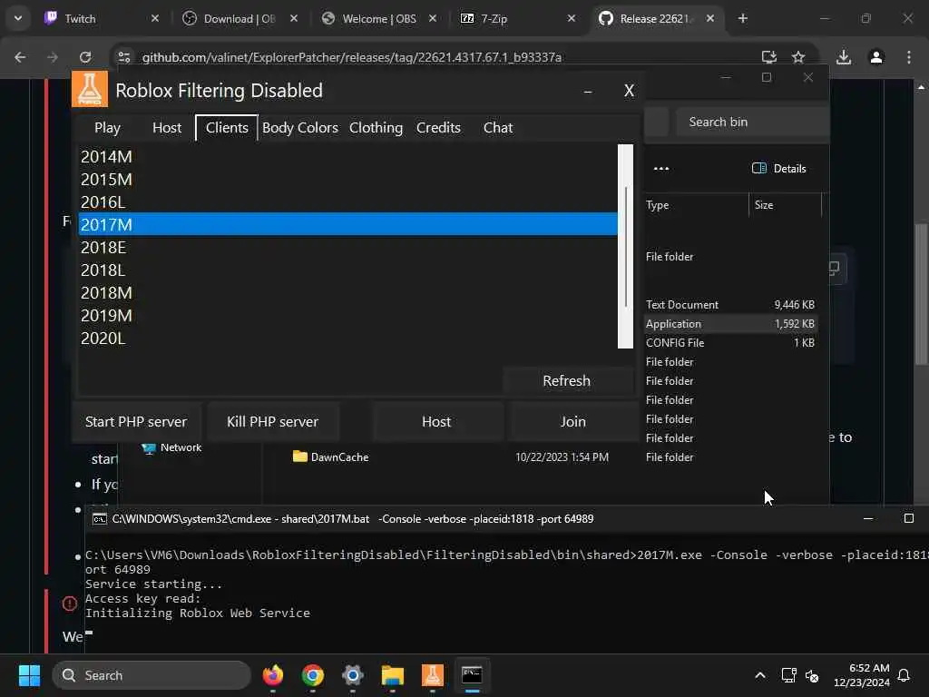Select the Clients tab
929x697 pixels.
click(x=227, y=127)
